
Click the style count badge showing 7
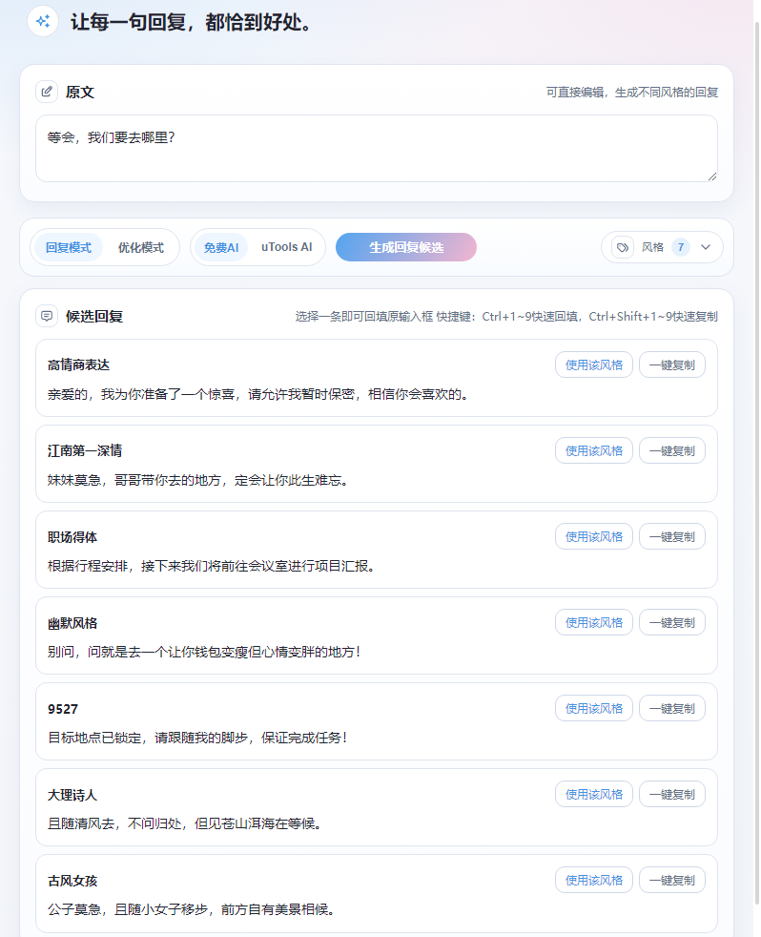point(680,247)
